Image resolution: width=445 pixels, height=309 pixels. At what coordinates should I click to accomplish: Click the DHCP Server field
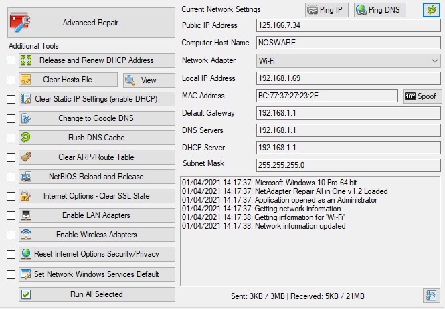pos(349,148)
